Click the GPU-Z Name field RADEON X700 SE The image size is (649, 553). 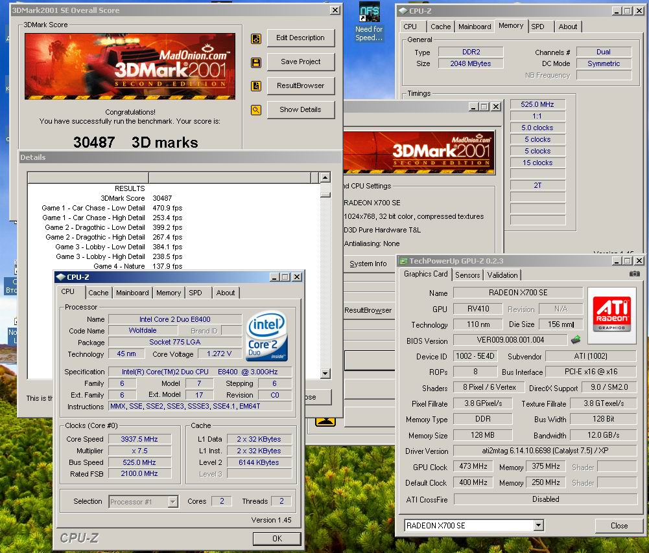[x=518, y=293]
